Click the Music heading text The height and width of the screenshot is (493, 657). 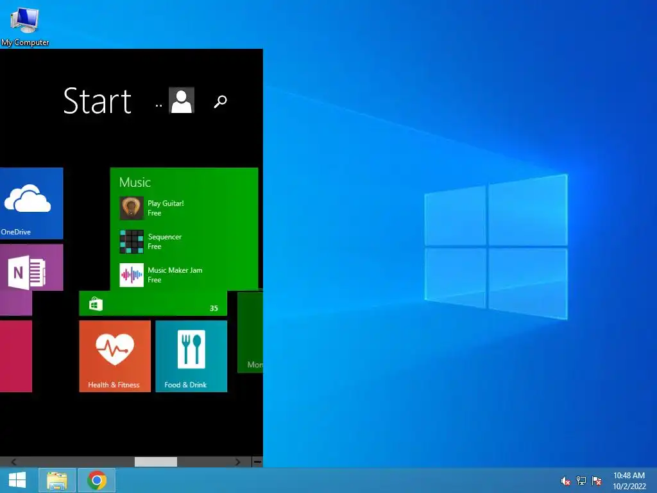coord(135,182)
